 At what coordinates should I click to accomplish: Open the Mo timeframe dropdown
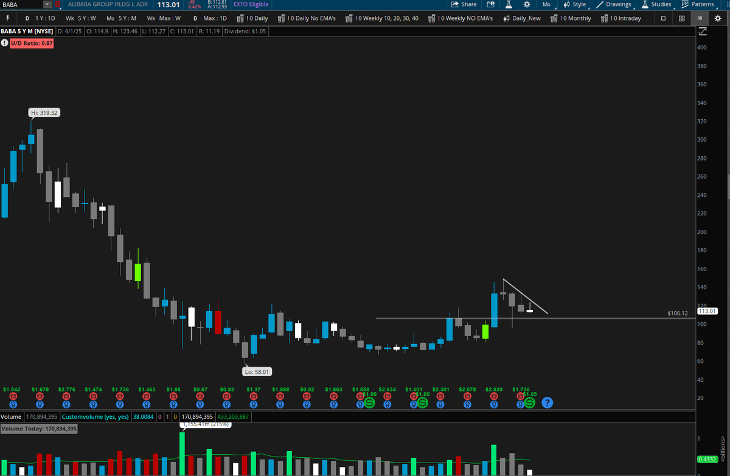pos(546,4)
